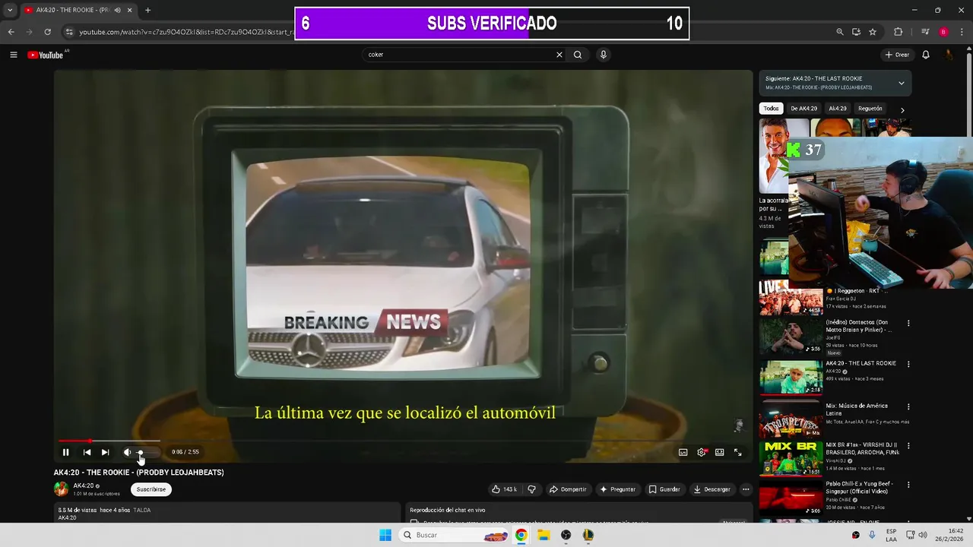The height and width of the screenshot is (547, 973).
Task: Select the De AK4:20 filter chip
Action: point(803,109)
